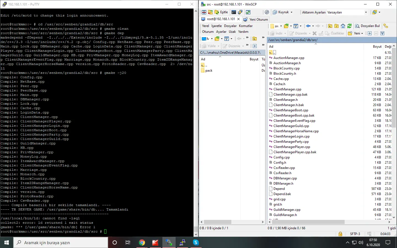Expand the Kuyruk queue dropdown

pos(291,12)
